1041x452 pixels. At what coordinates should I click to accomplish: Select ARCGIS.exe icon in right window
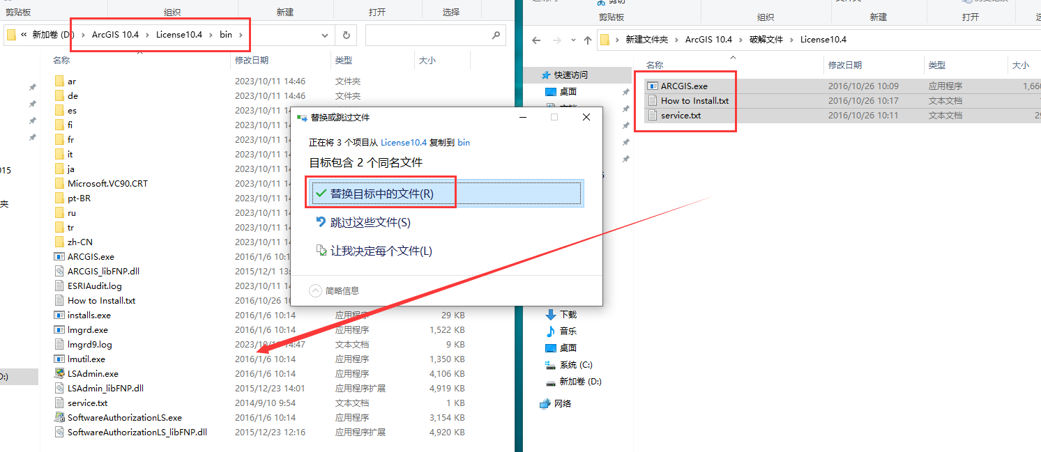click(x=653, y=86)
